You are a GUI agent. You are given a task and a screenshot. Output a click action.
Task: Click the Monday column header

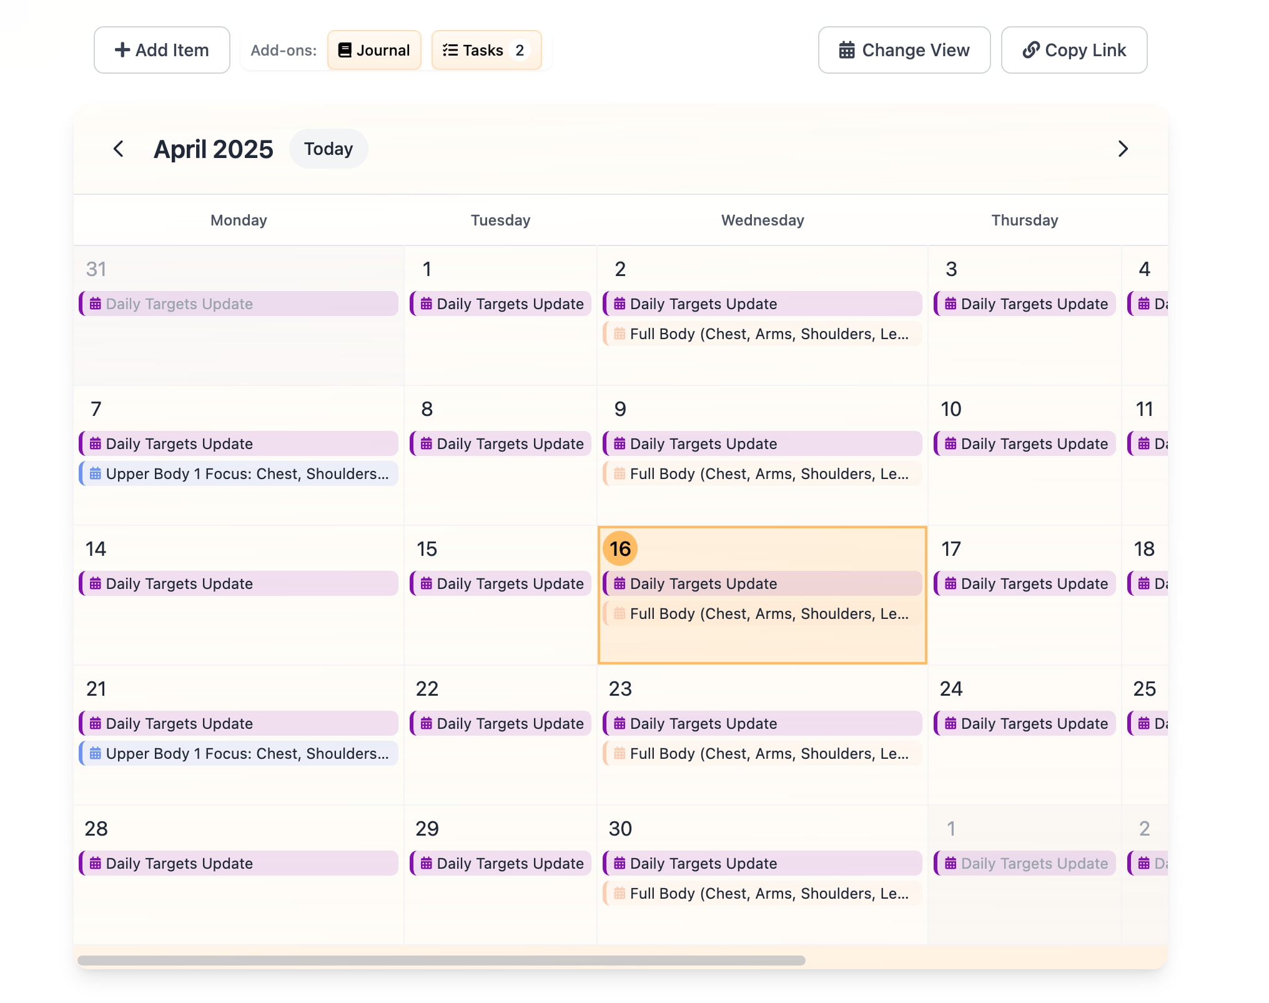(239, 220)
